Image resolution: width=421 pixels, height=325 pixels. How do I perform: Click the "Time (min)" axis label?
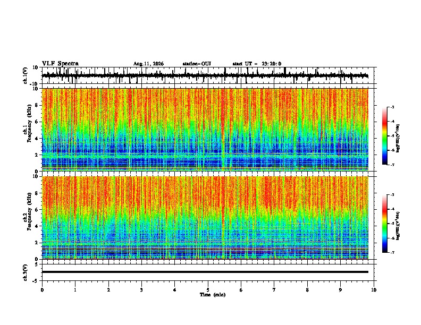click(x=213, y=295)
